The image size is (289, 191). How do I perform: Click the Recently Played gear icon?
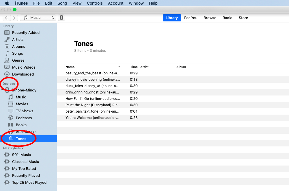point(7,175)
